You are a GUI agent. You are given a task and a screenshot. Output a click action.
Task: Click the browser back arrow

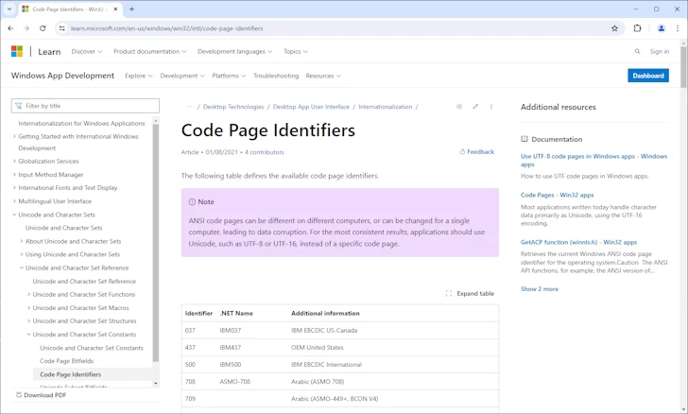tap(10, 28)
